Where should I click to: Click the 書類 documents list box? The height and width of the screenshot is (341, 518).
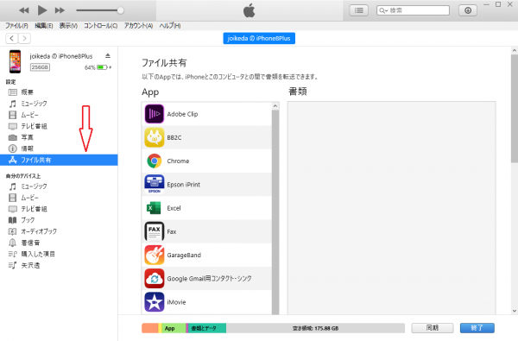pos(391,208)
